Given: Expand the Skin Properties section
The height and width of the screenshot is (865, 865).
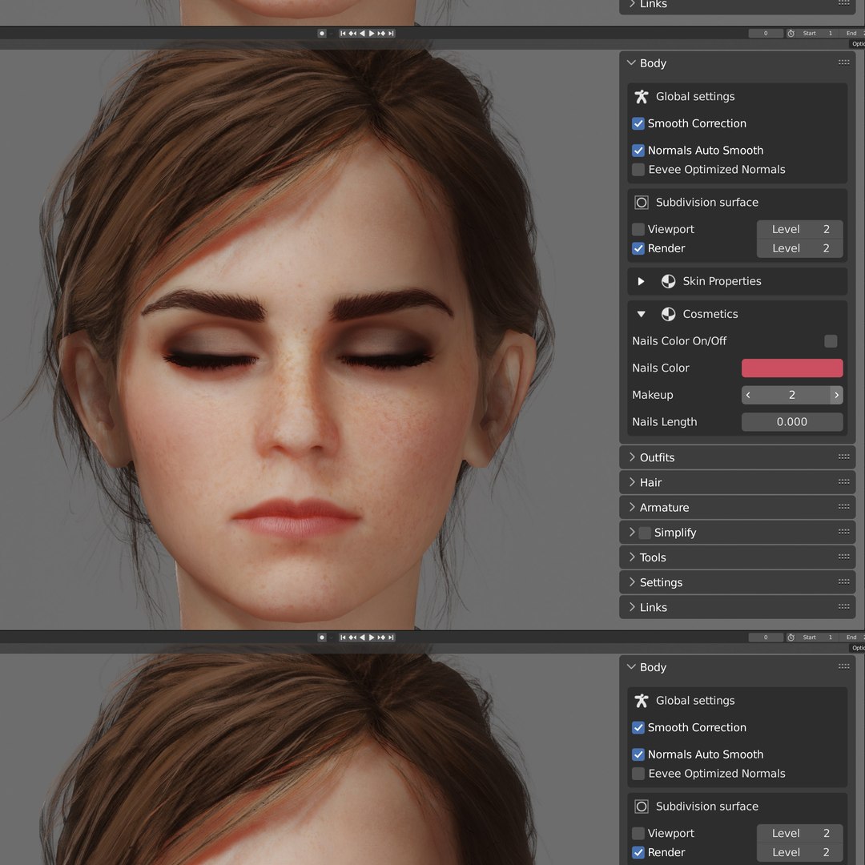Looking at the screenshot, I should [x=641, y=281].
